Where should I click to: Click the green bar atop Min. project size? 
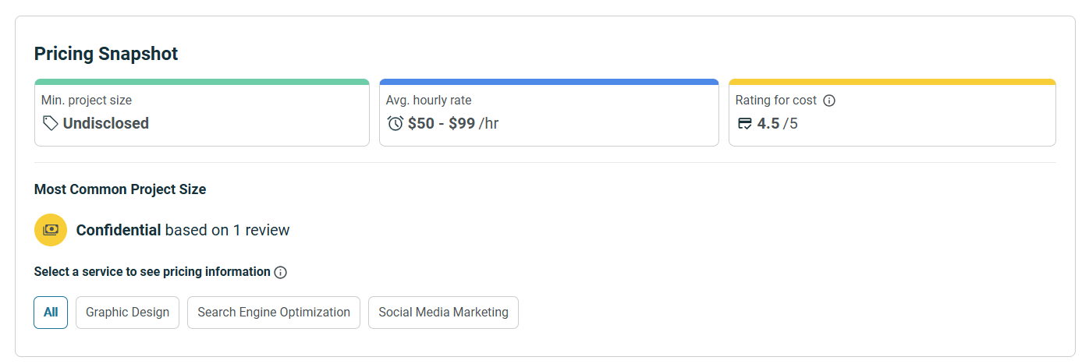click(201, 81)
